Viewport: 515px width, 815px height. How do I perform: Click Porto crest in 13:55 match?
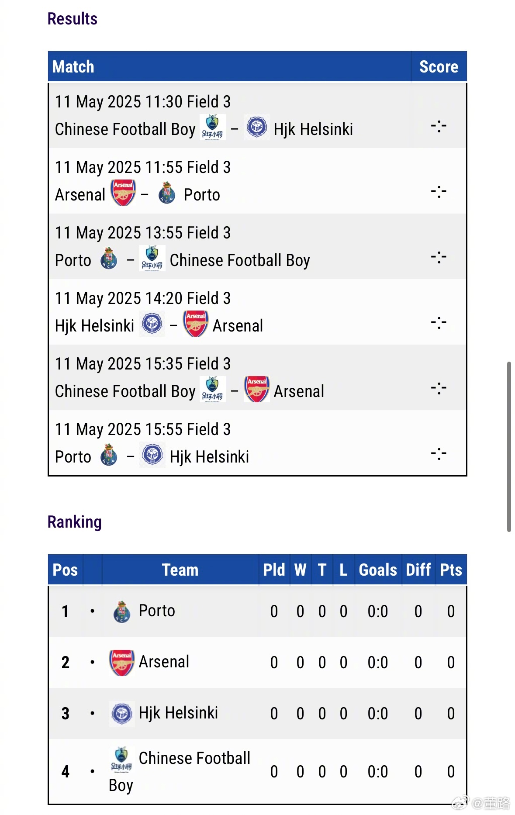pos(109,258)
